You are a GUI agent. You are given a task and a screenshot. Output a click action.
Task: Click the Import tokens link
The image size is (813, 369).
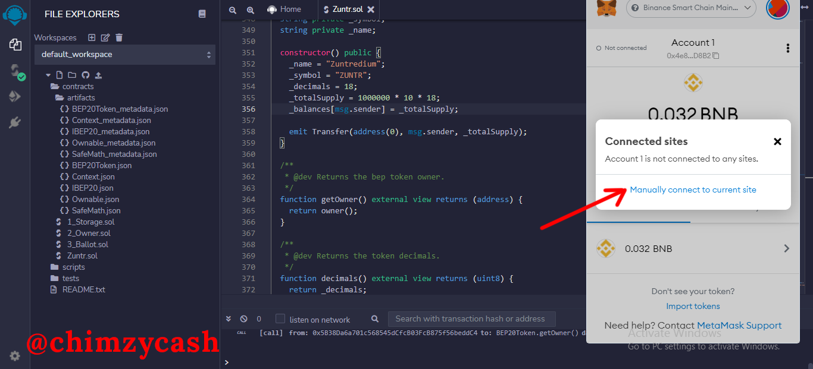(693, 307)
